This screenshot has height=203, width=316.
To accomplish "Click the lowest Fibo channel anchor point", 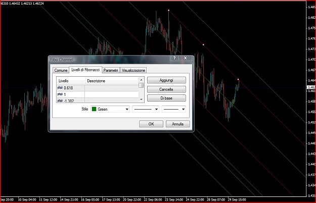I will click(x=238, y=79).
